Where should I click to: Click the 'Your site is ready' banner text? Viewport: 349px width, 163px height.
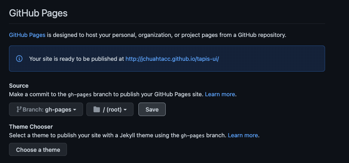76,59
